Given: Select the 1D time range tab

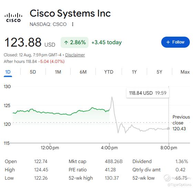Looking at the screenshot, I should [x=8, y=72].
